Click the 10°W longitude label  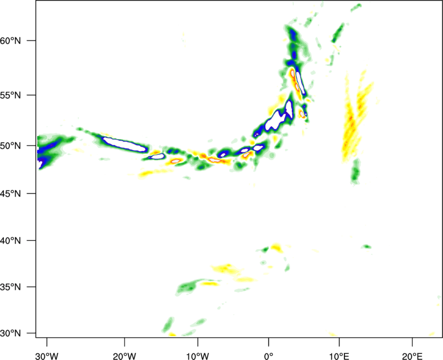[x=198, y=356]
